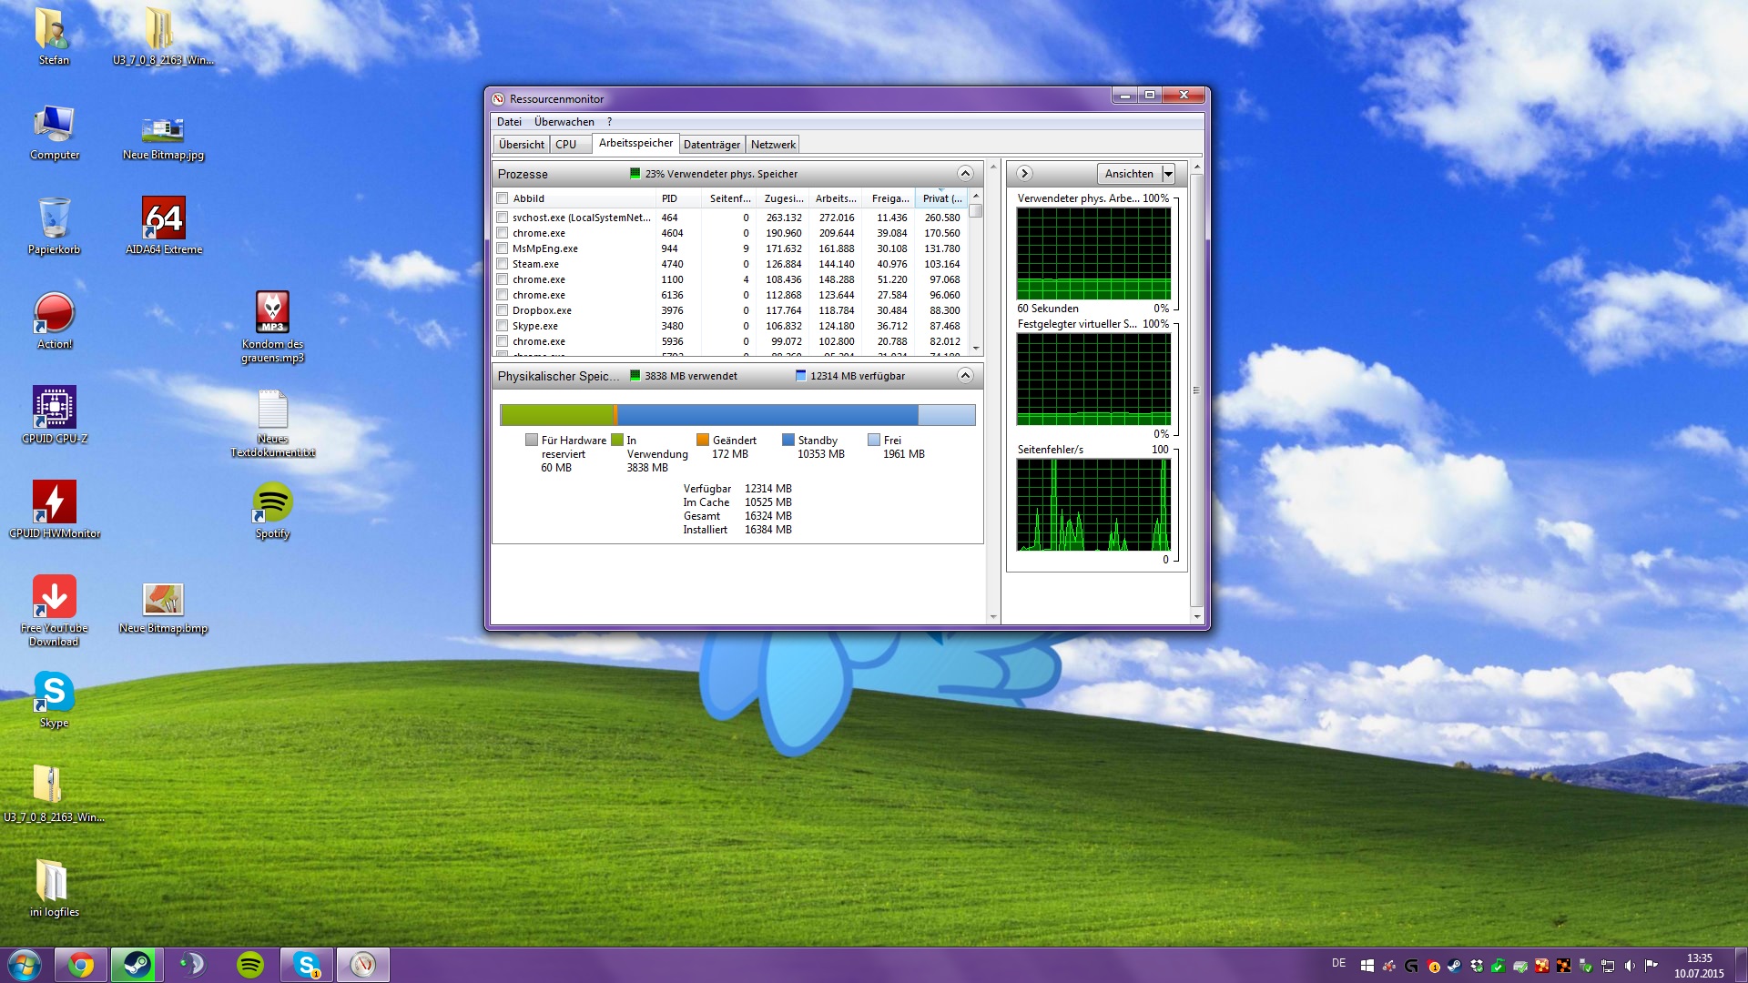Open Spotify desktop shortcut

click(272, 503)
